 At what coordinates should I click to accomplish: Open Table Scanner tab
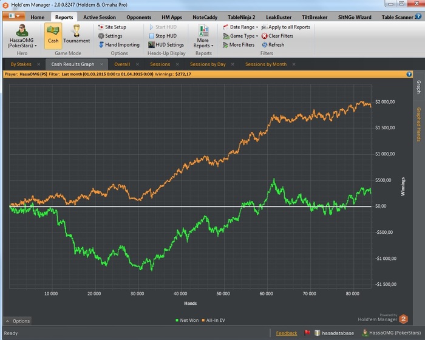(397, 17)
